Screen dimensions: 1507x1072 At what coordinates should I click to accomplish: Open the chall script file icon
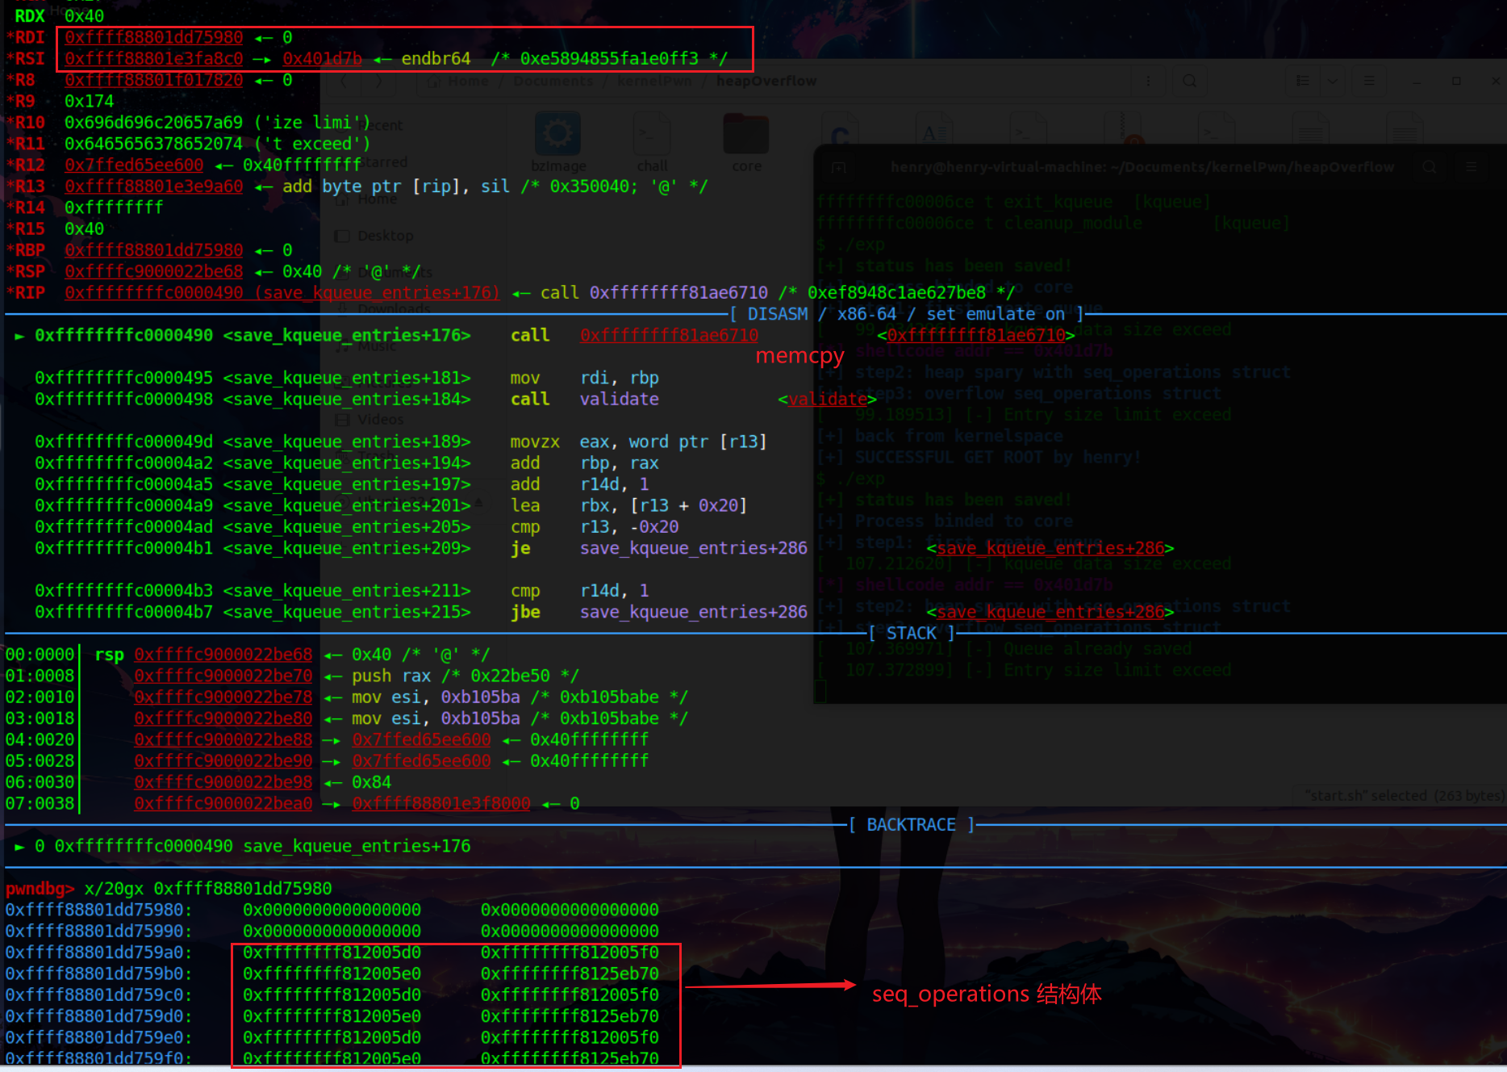(652, 135)
